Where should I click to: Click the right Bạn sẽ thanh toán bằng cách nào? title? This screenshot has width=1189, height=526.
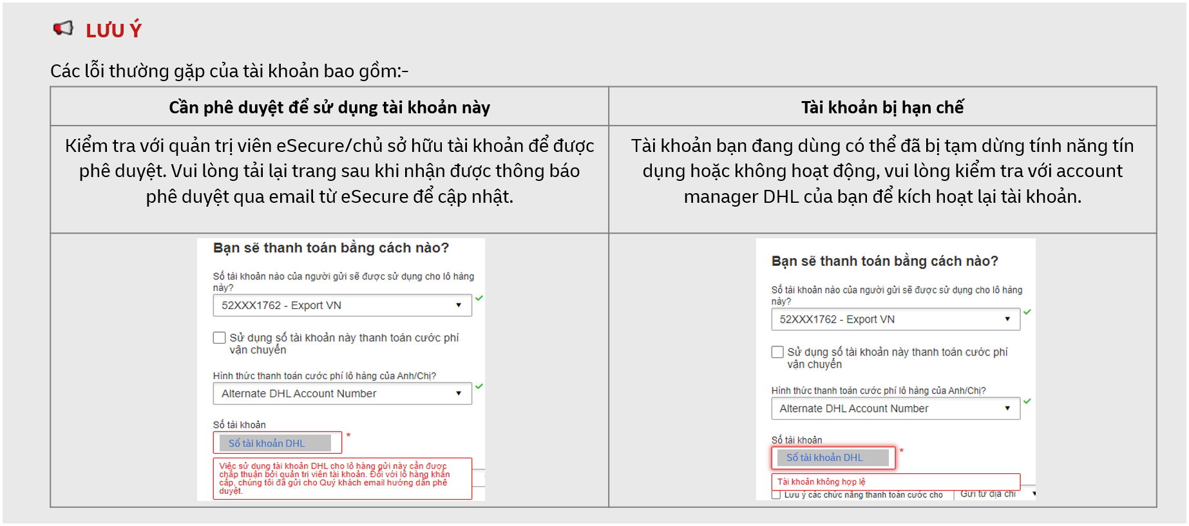[x=884, y=261]
